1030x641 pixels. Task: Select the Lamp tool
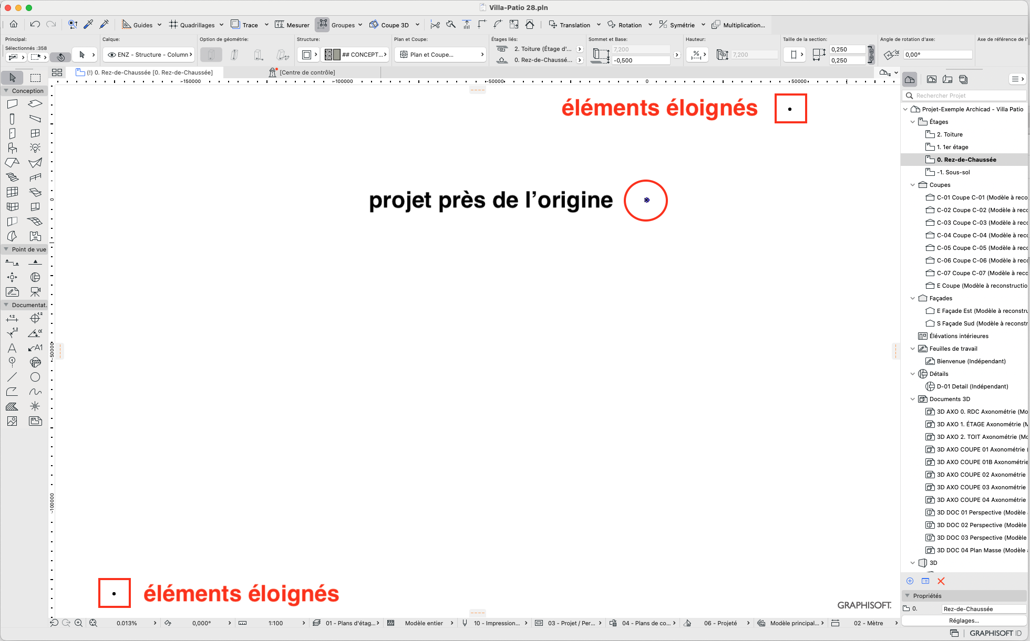[35, 148]
